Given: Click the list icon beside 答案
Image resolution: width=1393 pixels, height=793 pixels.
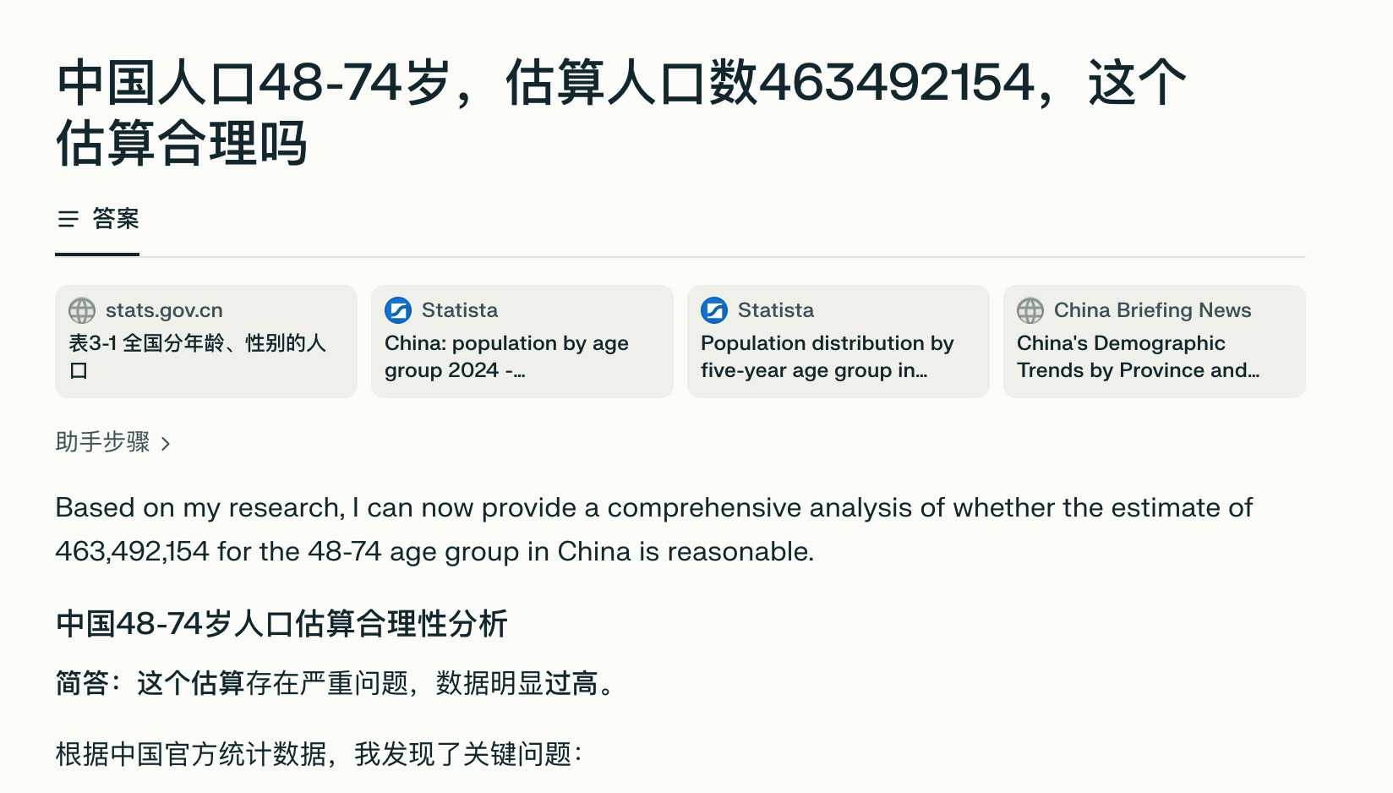Looking at the screenshot, I should point(68,220).
